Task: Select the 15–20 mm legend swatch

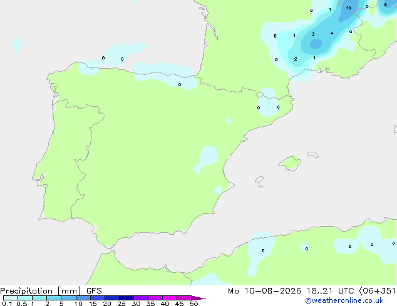Action: tap(97, 298)
